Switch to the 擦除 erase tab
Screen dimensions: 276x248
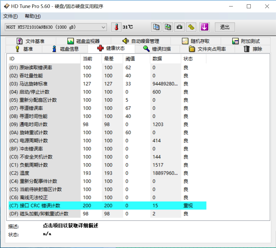click(x=253, y=49)
